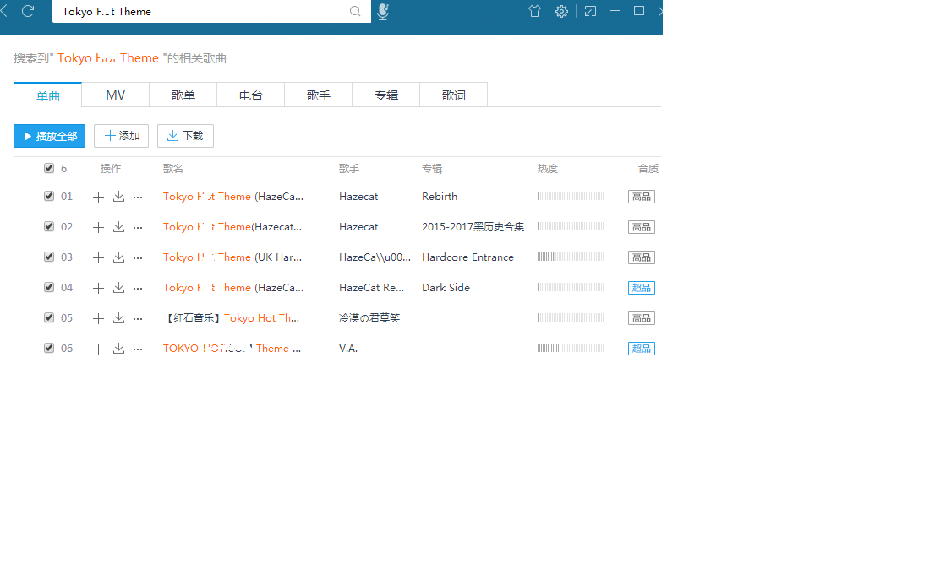The image size is (935, 574).
Task: Uncheck song 06 checkbox
Action: [x=49, y=348]
